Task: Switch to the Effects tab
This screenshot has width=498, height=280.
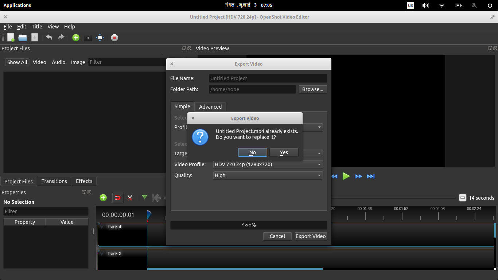Action: 84,181
